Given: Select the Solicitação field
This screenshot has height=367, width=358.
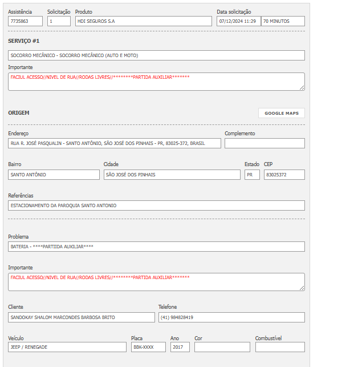Looking at the screenshot, I should (x=59, y=21).
